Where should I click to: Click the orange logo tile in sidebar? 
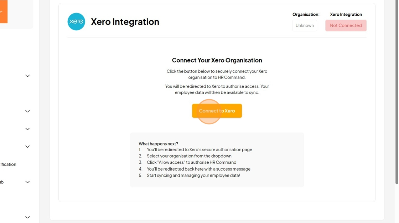pos(4,11)
